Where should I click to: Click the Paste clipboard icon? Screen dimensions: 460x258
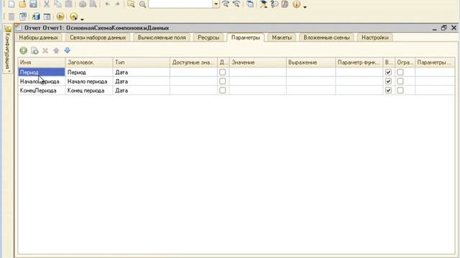69,4
